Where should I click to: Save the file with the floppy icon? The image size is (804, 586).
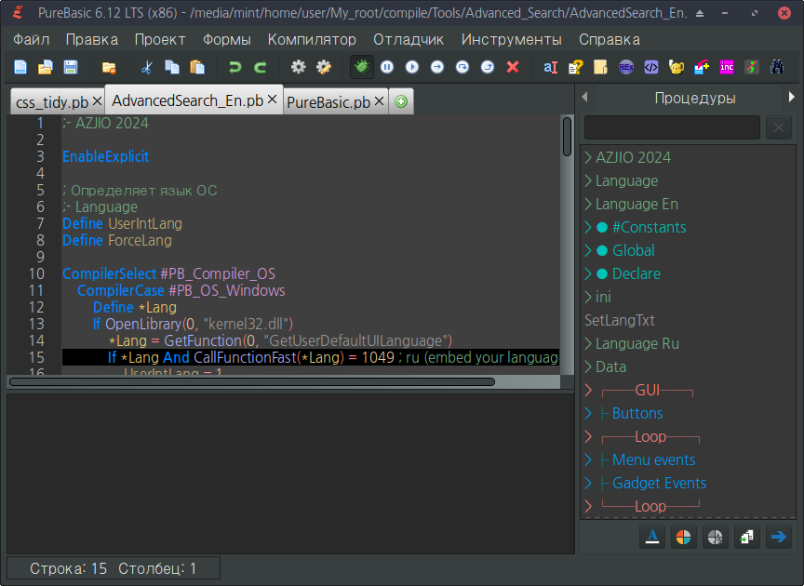[x=70, y=67]
